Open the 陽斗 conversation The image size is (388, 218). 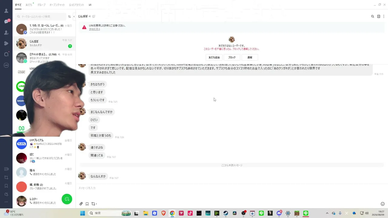[44, 172]
